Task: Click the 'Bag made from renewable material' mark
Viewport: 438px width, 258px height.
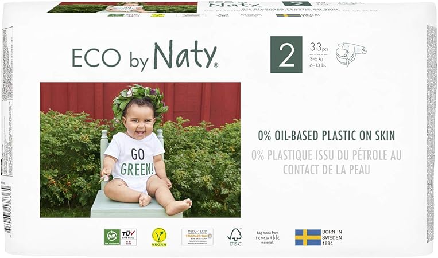Action: (x=268, y=237)
